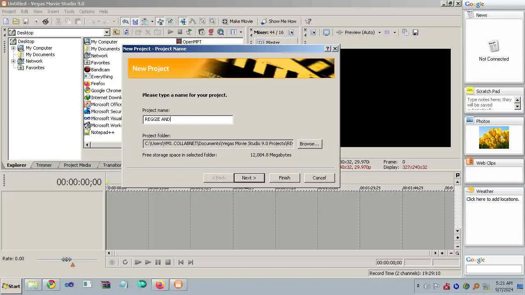The image size is (525, 295).
Task: Toggle Automatic Crossfades in the toolbar
Action: click(135, 21)
